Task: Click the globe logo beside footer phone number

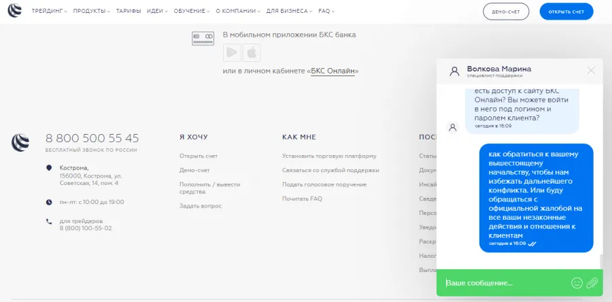Action: [x=20, y=142]
